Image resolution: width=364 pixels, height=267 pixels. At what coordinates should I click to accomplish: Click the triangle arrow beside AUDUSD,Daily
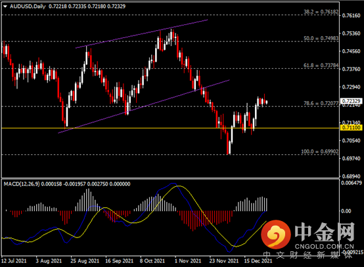point(5,7)
